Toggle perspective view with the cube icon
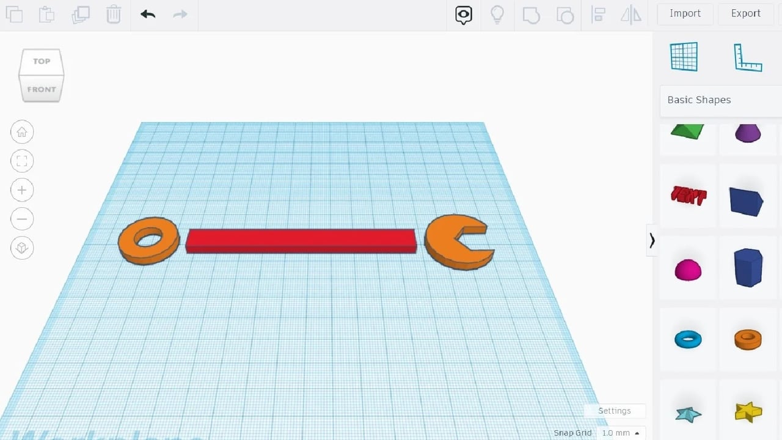Screen dimensions: 782x440 tap(22, 248)
